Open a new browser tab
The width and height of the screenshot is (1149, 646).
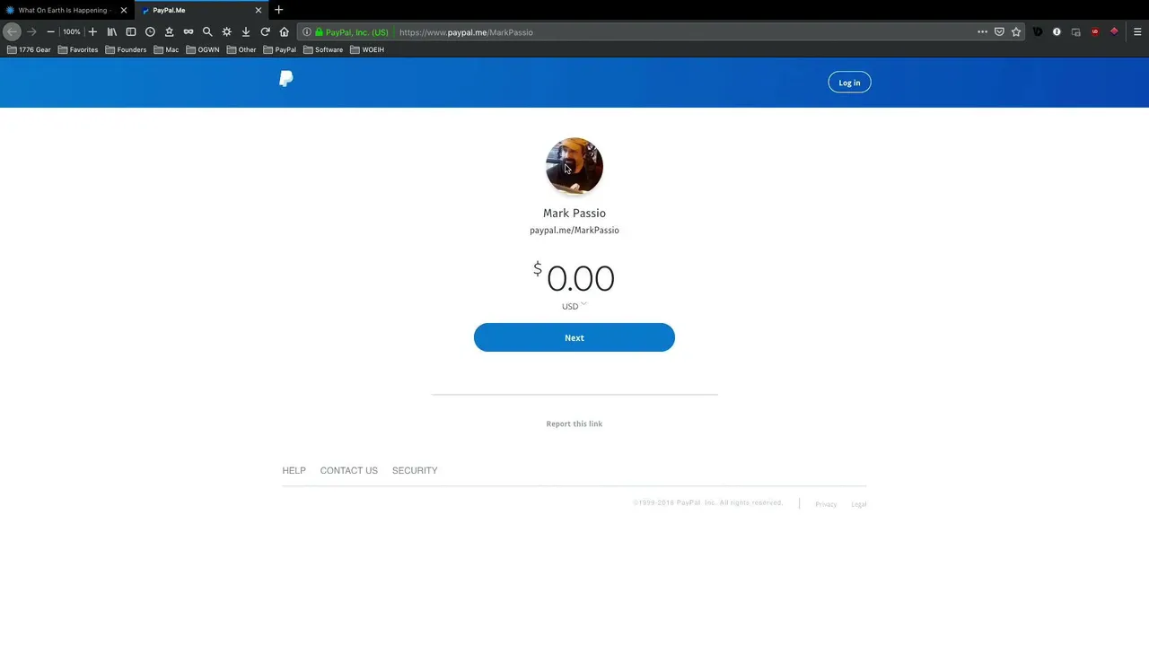[x=278, y=10]
